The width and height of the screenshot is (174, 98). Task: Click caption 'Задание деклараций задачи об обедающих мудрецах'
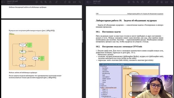pos(27,7)
